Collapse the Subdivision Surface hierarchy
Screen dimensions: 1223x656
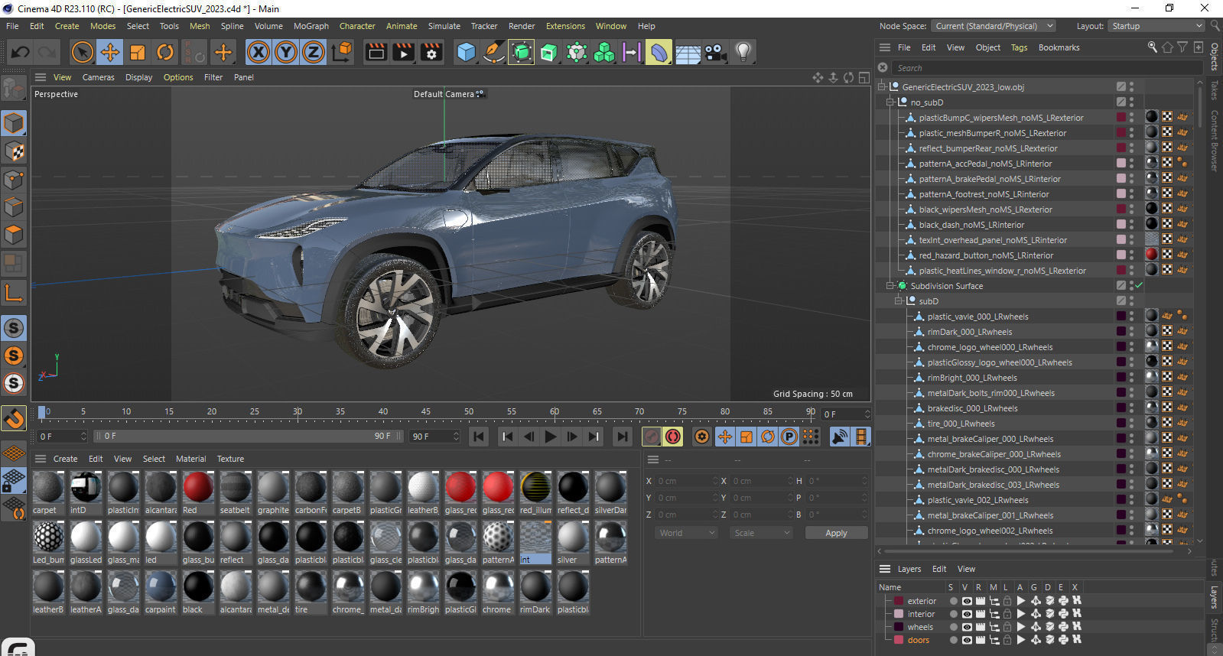890,285
